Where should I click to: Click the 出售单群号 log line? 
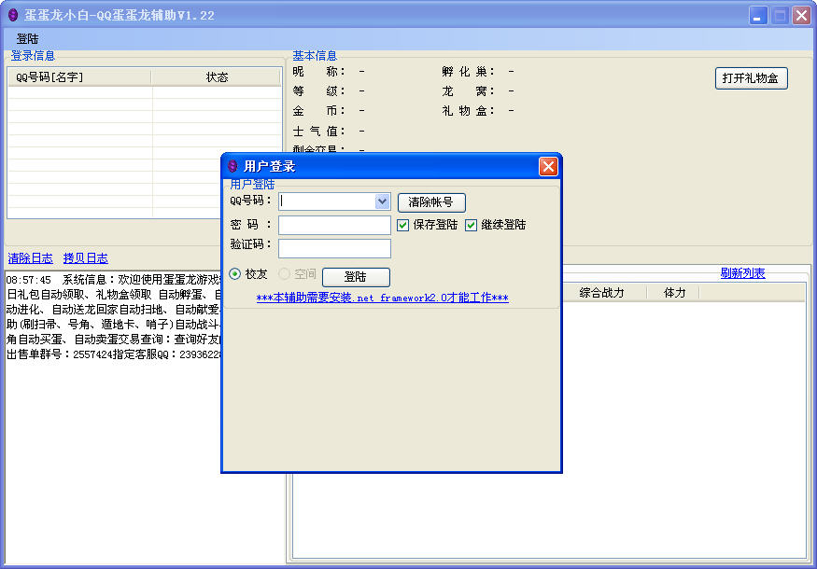pos(114,354)
